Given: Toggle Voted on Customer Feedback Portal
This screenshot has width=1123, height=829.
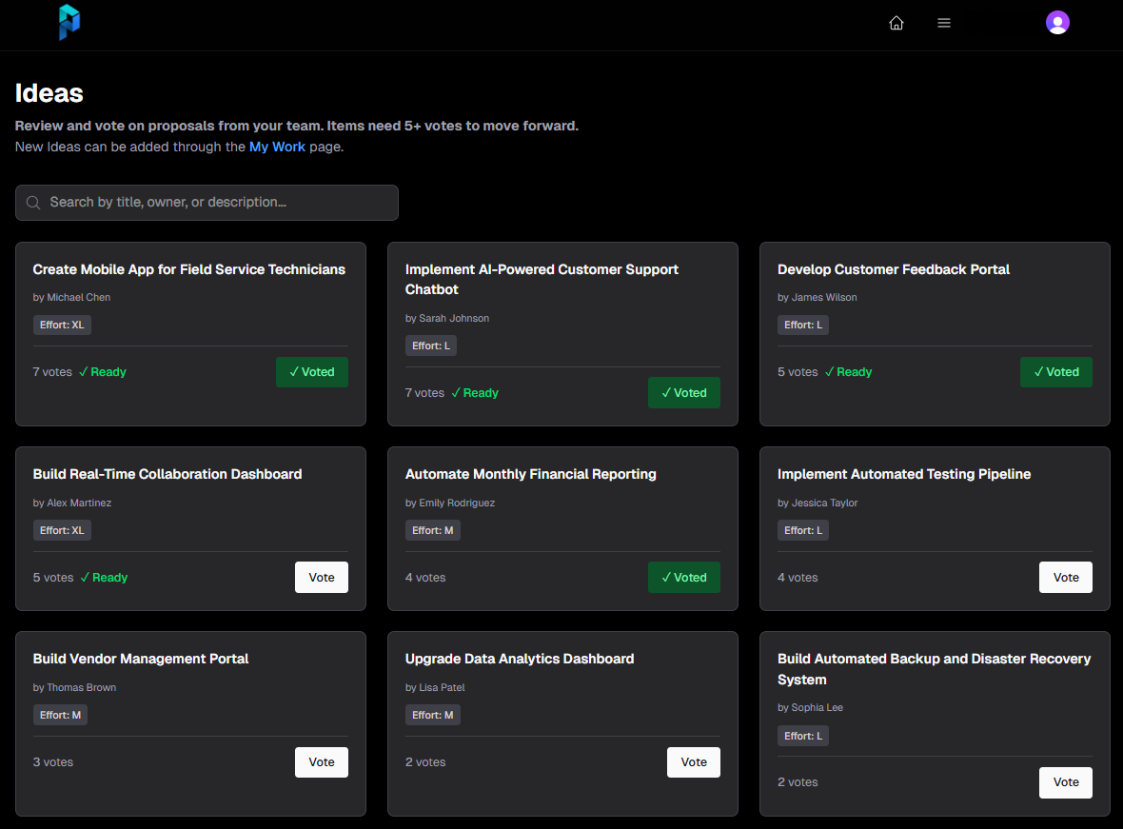Looking at the screenshot, I should point(1056,372).
